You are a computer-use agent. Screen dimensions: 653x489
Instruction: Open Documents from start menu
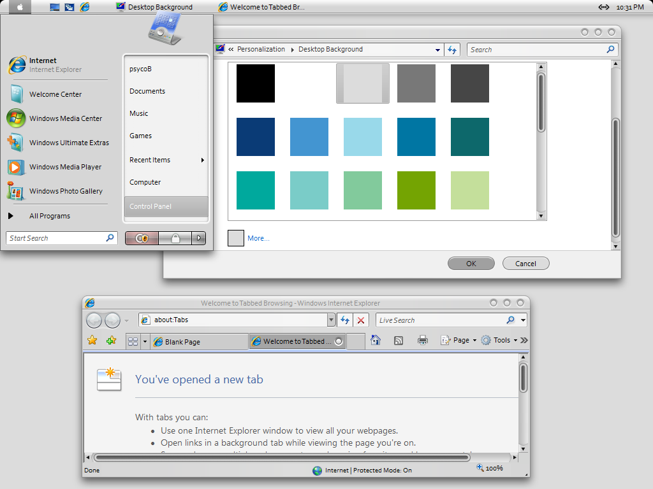pyautogui.click(x=166, y=91)
